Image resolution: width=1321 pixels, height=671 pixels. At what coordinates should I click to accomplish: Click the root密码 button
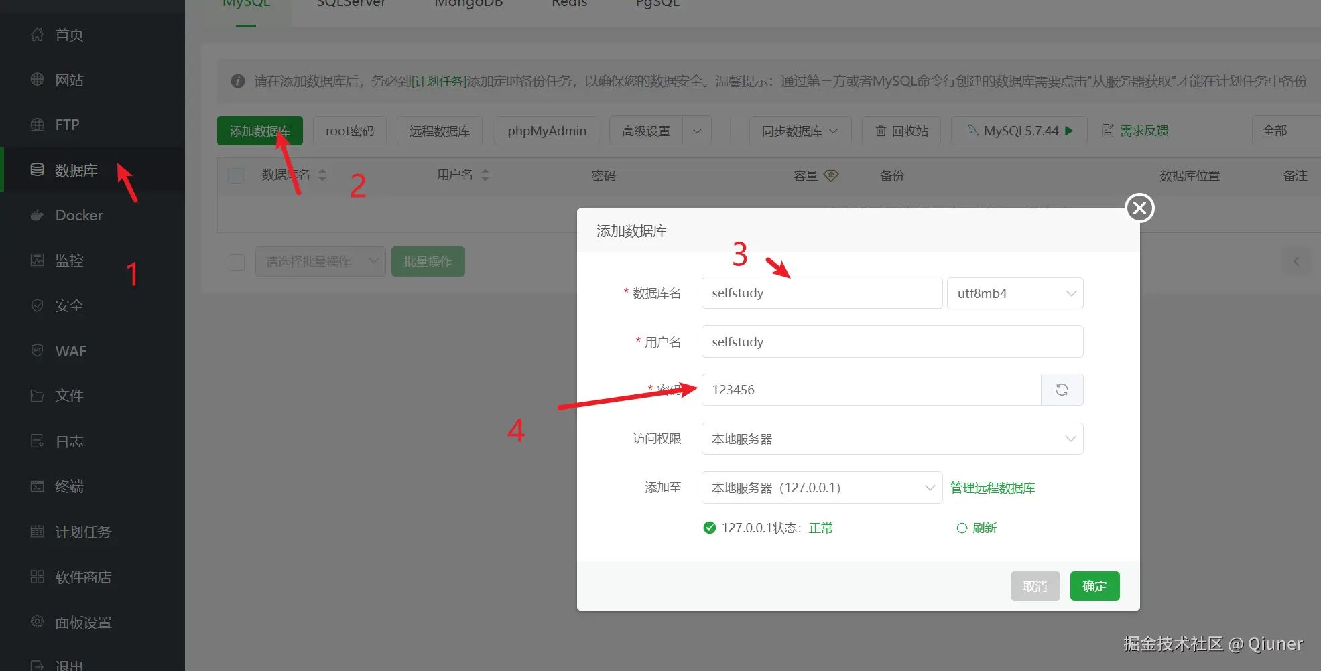[350, 131]
